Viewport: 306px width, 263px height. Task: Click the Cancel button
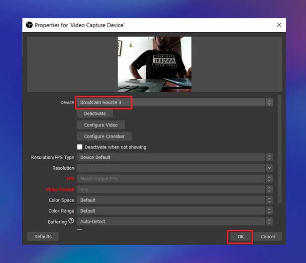tap(268, 237)
